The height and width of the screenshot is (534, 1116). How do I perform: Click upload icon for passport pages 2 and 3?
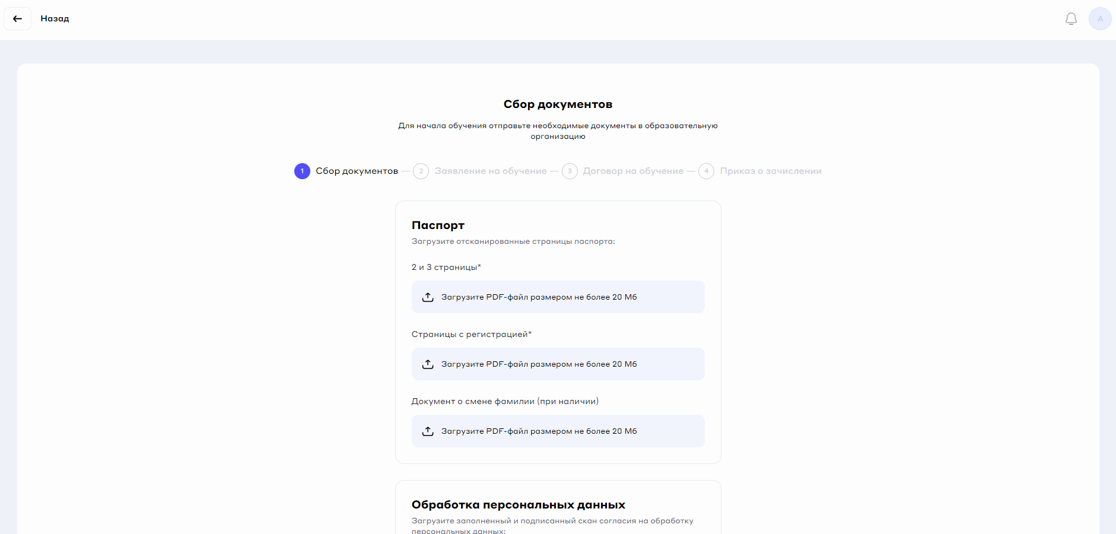pos(428,297)
